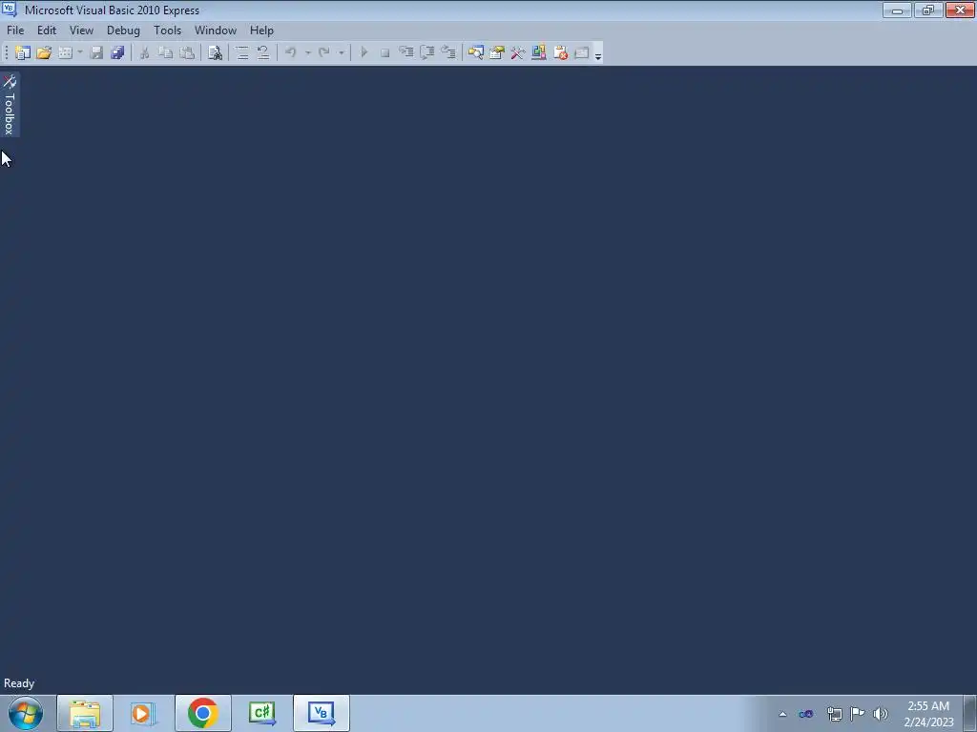Expand the collapsed Toolbox side tab
Viewport: 977px width, 732px height.
10,105
